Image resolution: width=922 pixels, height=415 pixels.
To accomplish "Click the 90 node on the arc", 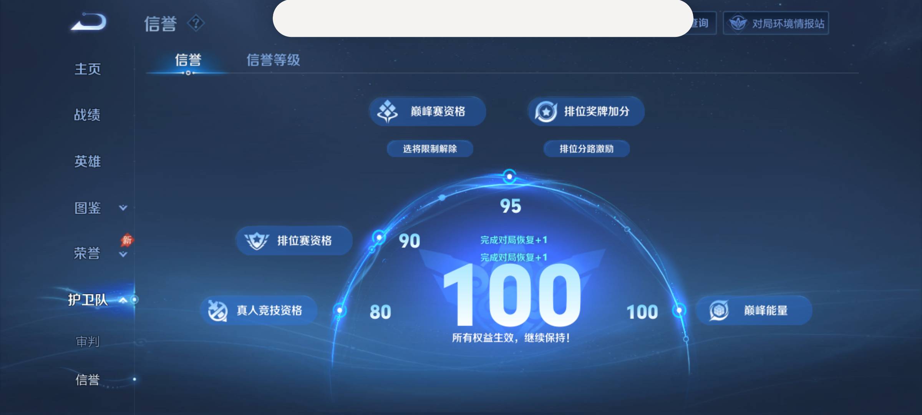I will click(x=379, y=238).
